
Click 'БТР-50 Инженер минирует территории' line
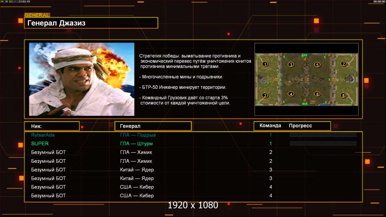pos(183,87)
